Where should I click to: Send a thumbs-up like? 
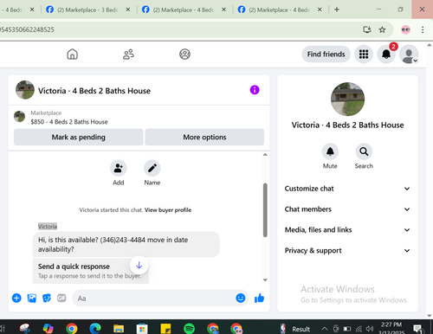point(259,298)
